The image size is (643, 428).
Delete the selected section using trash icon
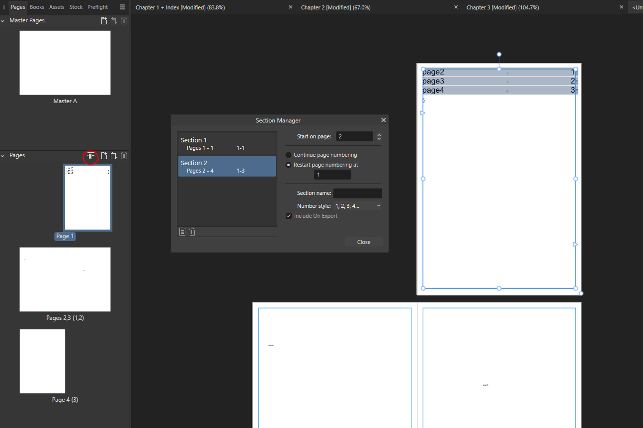point(192,232)
